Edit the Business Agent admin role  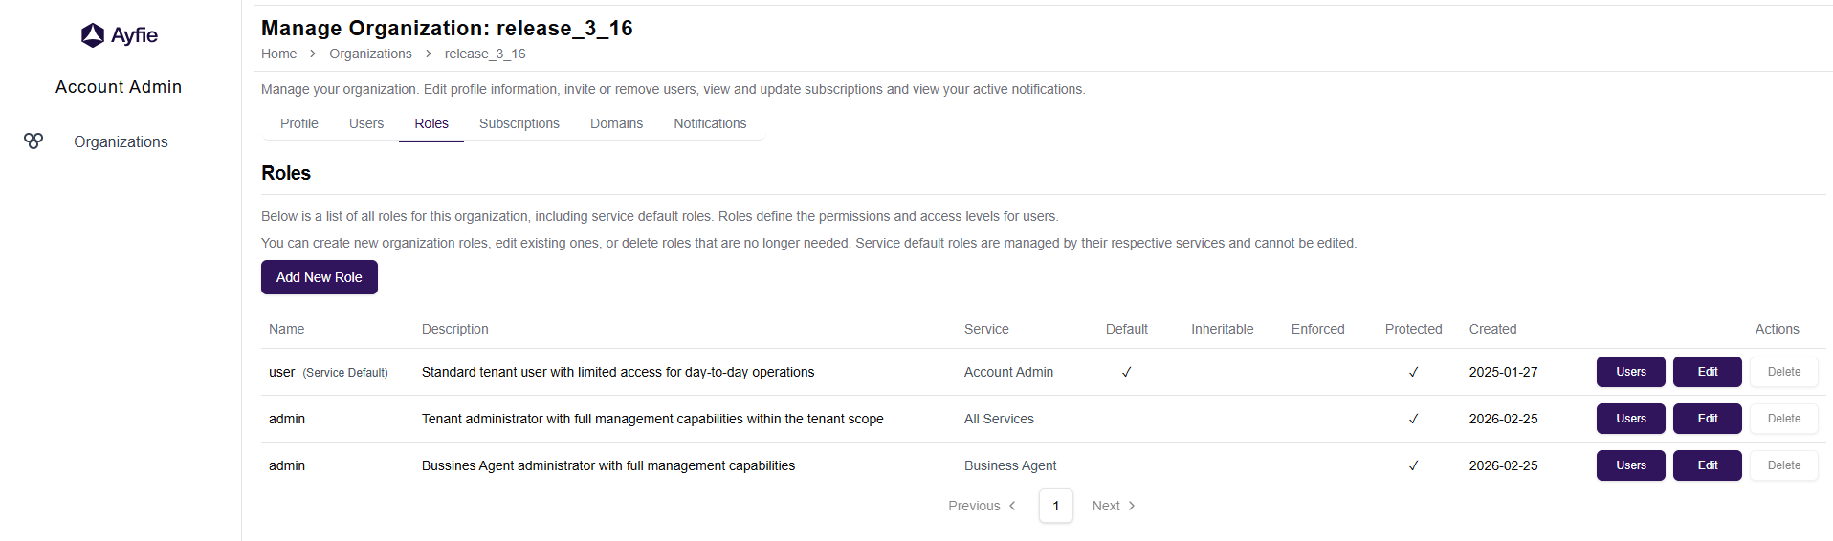1707,465
